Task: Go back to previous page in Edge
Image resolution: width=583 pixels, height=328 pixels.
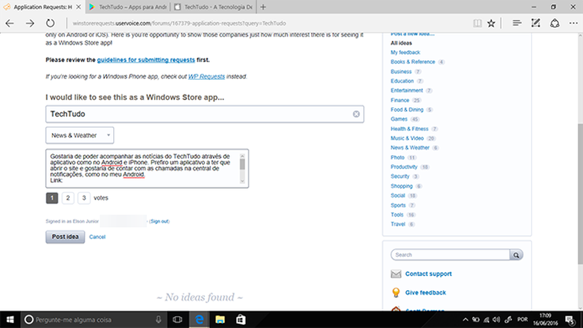Action: [x=9, y=23]
